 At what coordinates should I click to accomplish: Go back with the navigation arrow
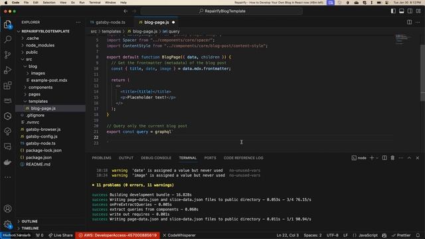(126, 11)
